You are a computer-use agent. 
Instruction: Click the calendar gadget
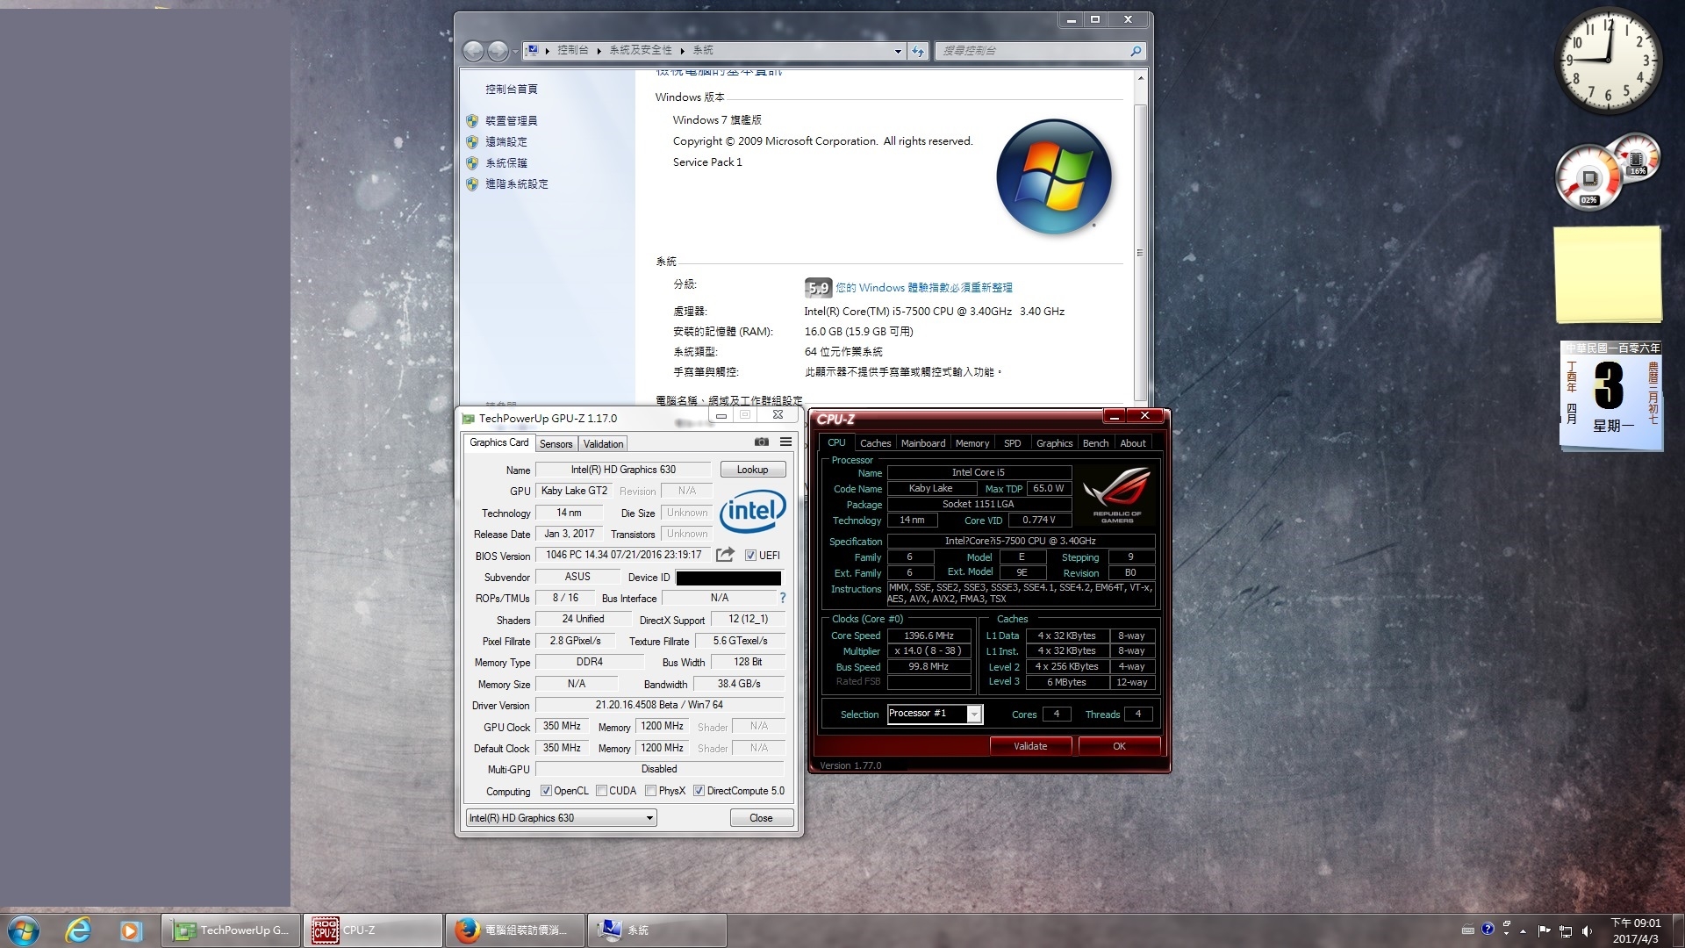(x=1610, y=396)
